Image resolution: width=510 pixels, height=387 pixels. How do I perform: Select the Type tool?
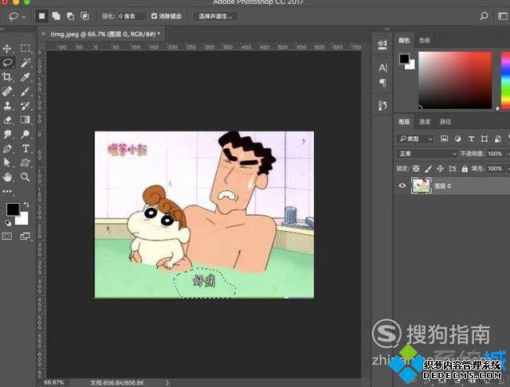click(25, 149)
